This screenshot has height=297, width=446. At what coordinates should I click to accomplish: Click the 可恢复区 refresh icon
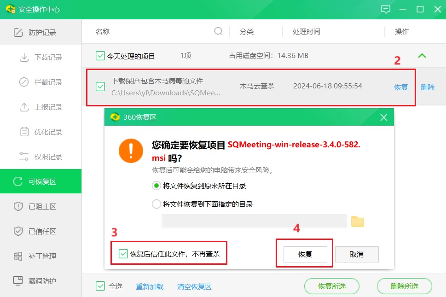click(x=18, y=181)
